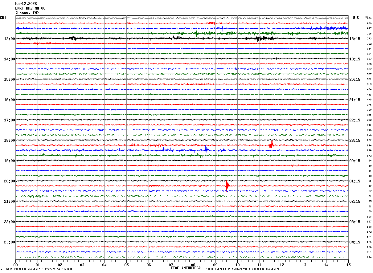Click the UTC timezone label
373x273 pixels.
click(x=356, y=18)
